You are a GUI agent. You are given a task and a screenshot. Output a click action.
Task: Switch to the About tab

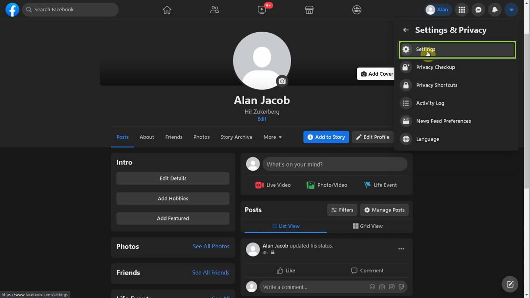(147, 137)
